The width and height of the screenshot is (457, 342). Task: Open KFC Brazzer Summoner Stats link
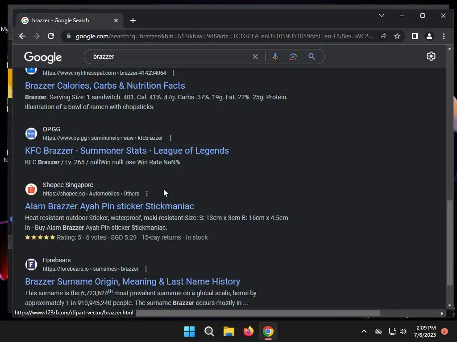click(127, 151)
